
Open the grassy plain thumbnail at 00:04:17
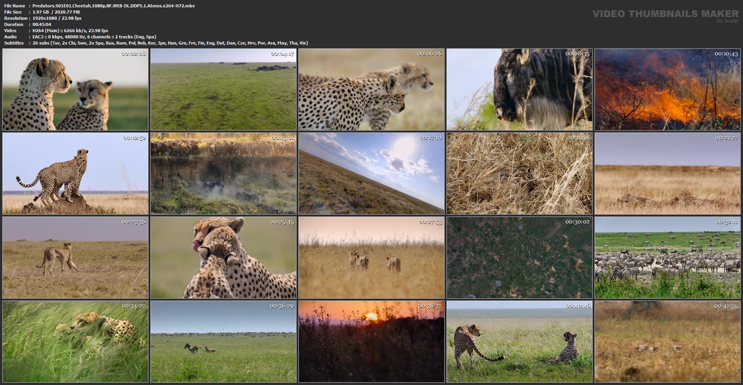pos(223,89)
